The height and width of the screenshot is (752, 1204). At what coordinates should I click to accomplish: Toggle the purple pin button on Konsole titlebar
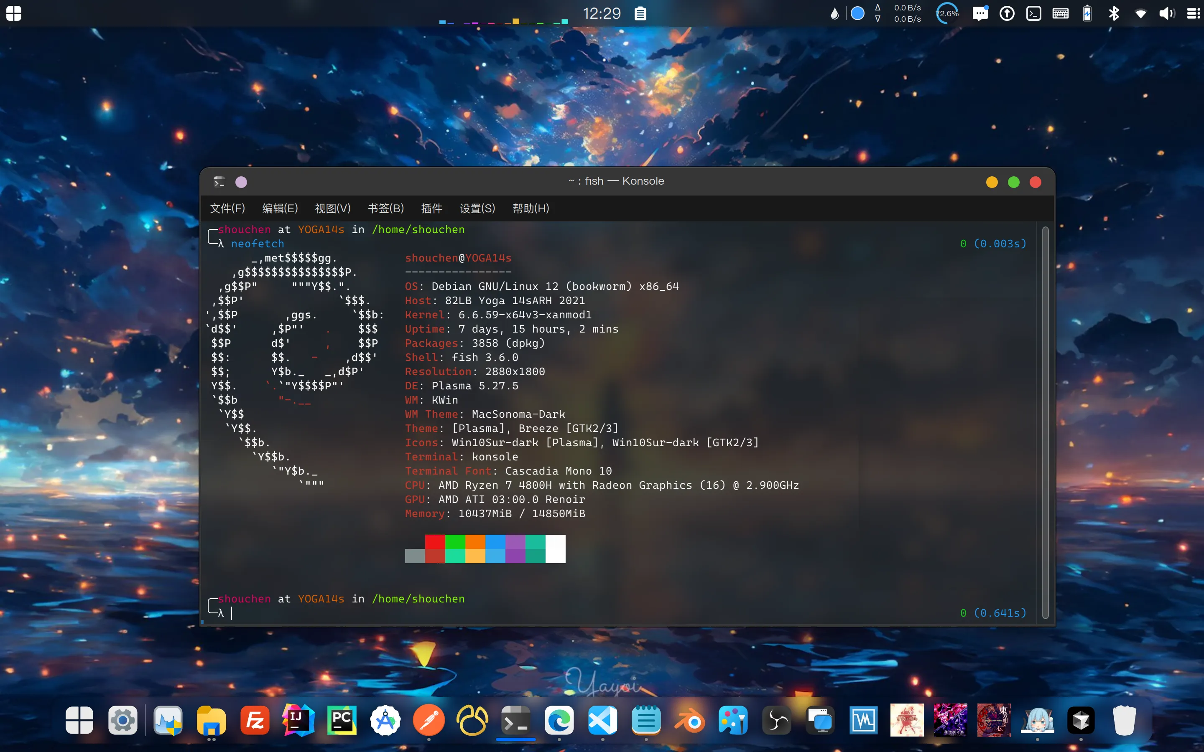(241, 182)
